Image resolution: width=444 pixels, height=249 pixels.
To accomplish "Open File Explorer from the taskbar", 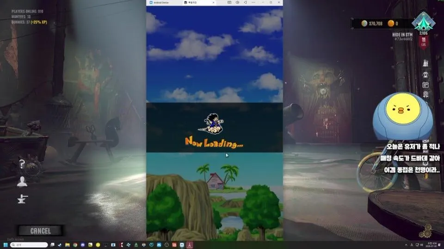I will pos(68,245).
